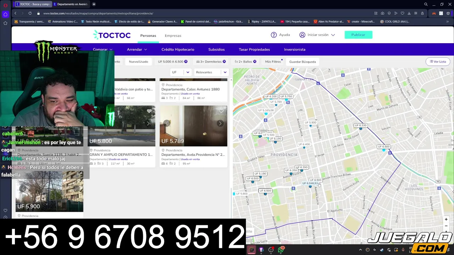Click the browser search icon in title bar
This screenshot has height=255, width=454.
[x=426, y=4]
